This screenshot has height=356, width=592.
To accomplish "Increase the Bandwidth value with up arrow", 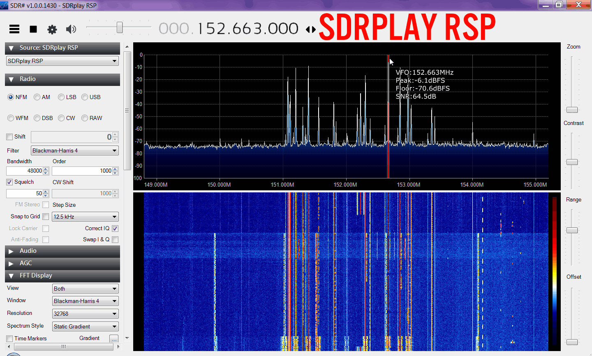I will tap(46, 169).
